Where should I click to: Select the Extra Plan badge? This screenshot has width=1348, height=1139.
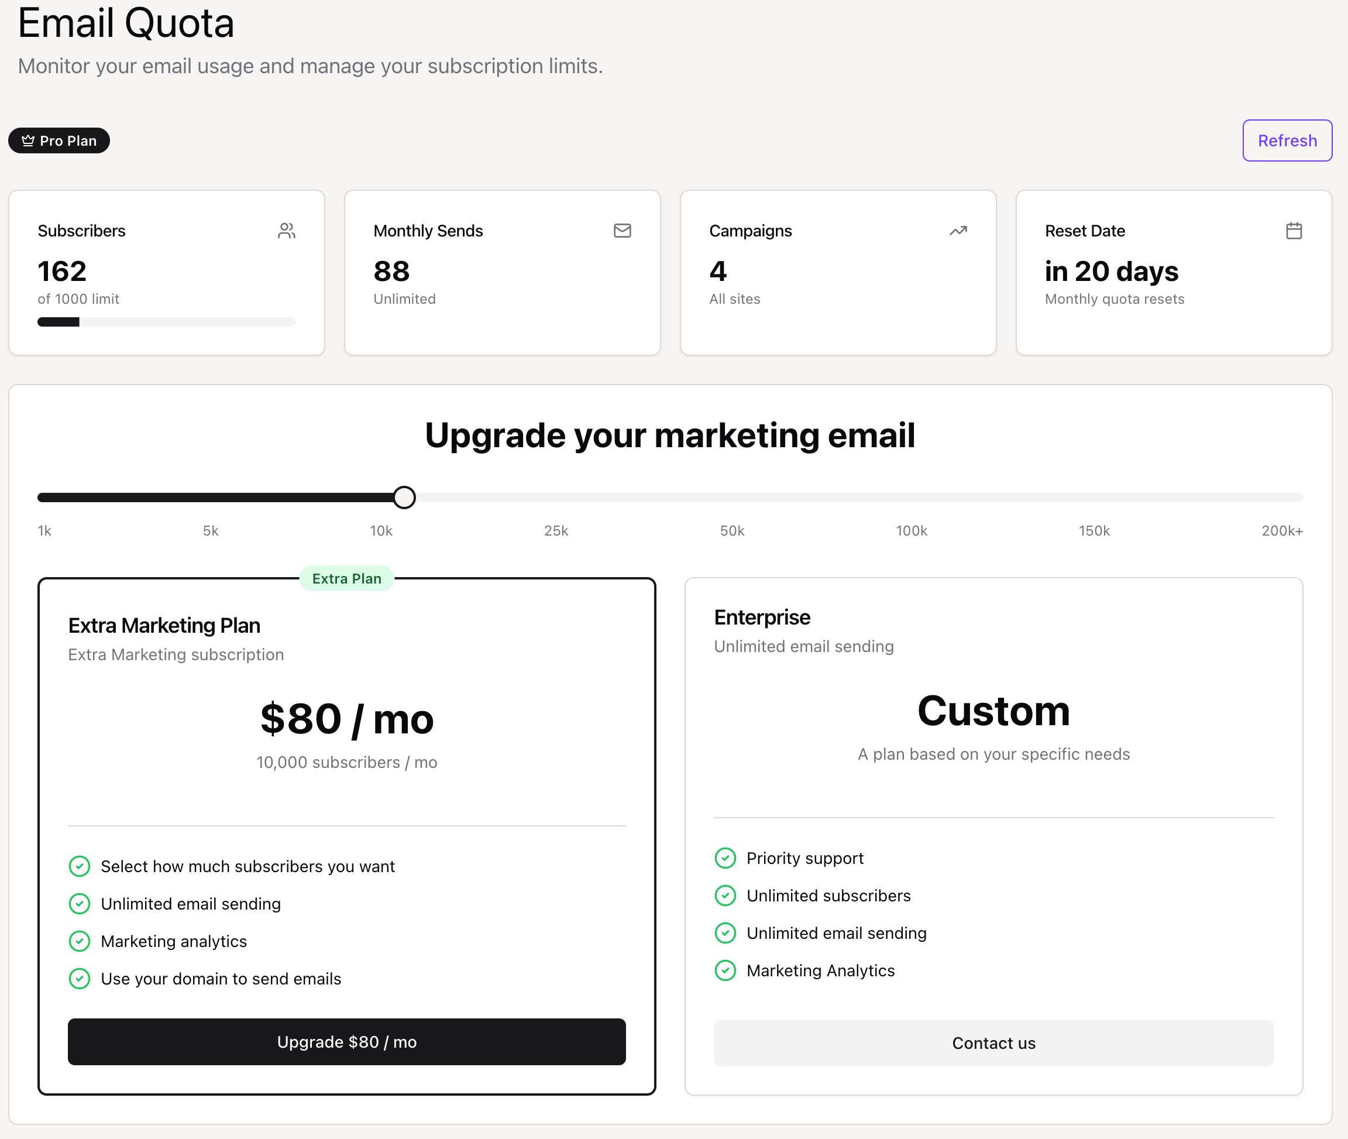coord(346,578)
